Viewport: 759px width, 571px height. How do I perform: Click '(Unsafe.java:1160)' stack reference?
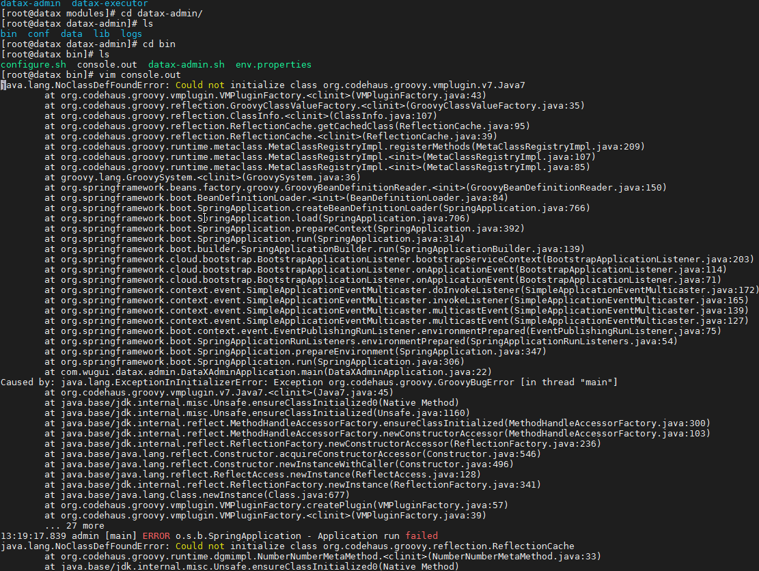click(x=421, y=413)
